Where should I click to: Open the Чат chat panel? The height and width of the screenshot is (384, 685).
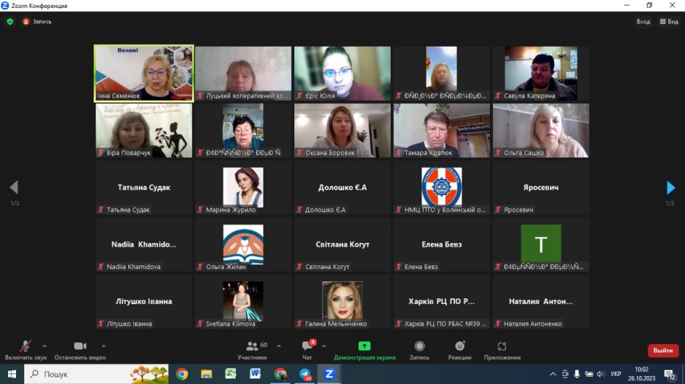pyautogui.click(x=308, y=350)
